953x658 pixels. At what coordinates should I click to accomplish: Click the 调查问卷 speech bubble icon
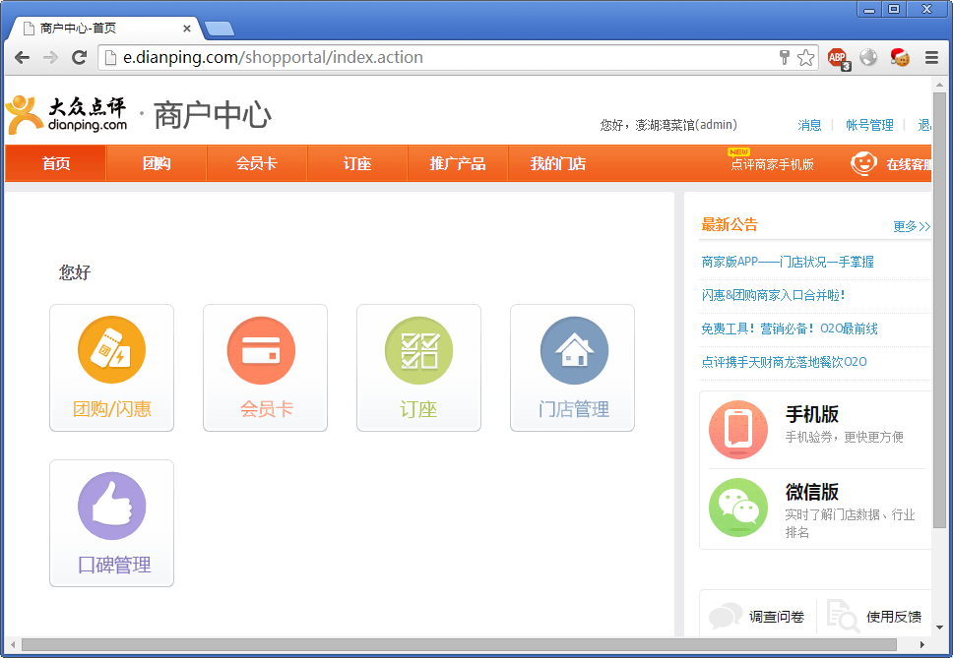click(726, 616)
